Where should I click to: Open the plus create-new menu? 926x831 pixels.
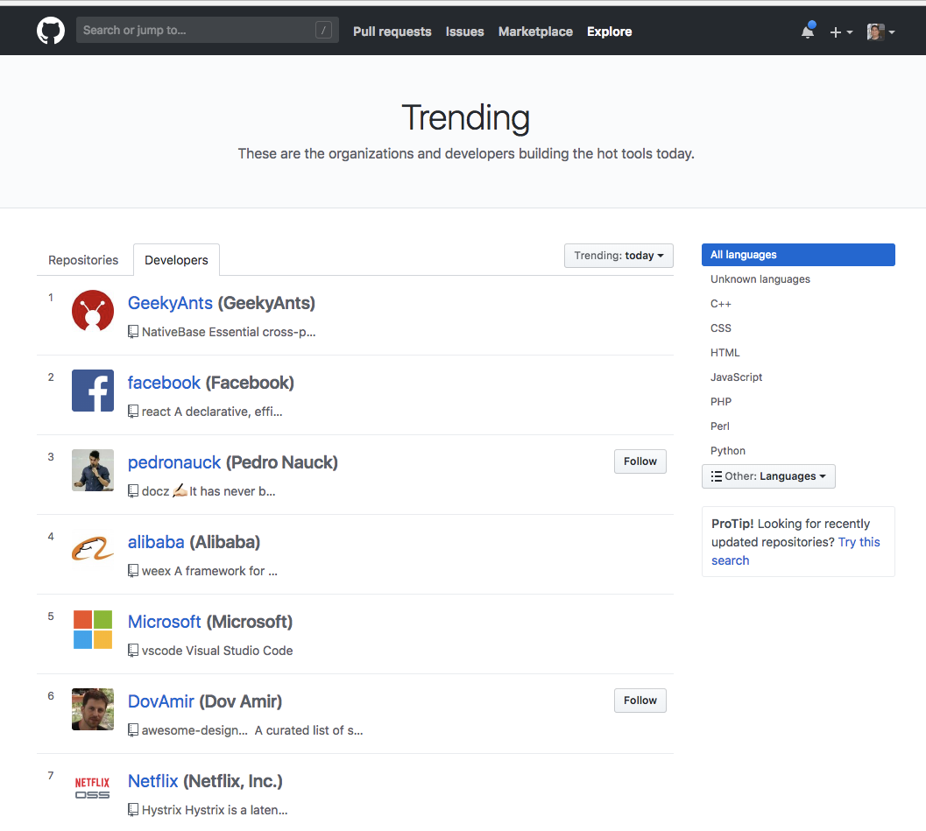pyautogui.click(x=841, y=32)
